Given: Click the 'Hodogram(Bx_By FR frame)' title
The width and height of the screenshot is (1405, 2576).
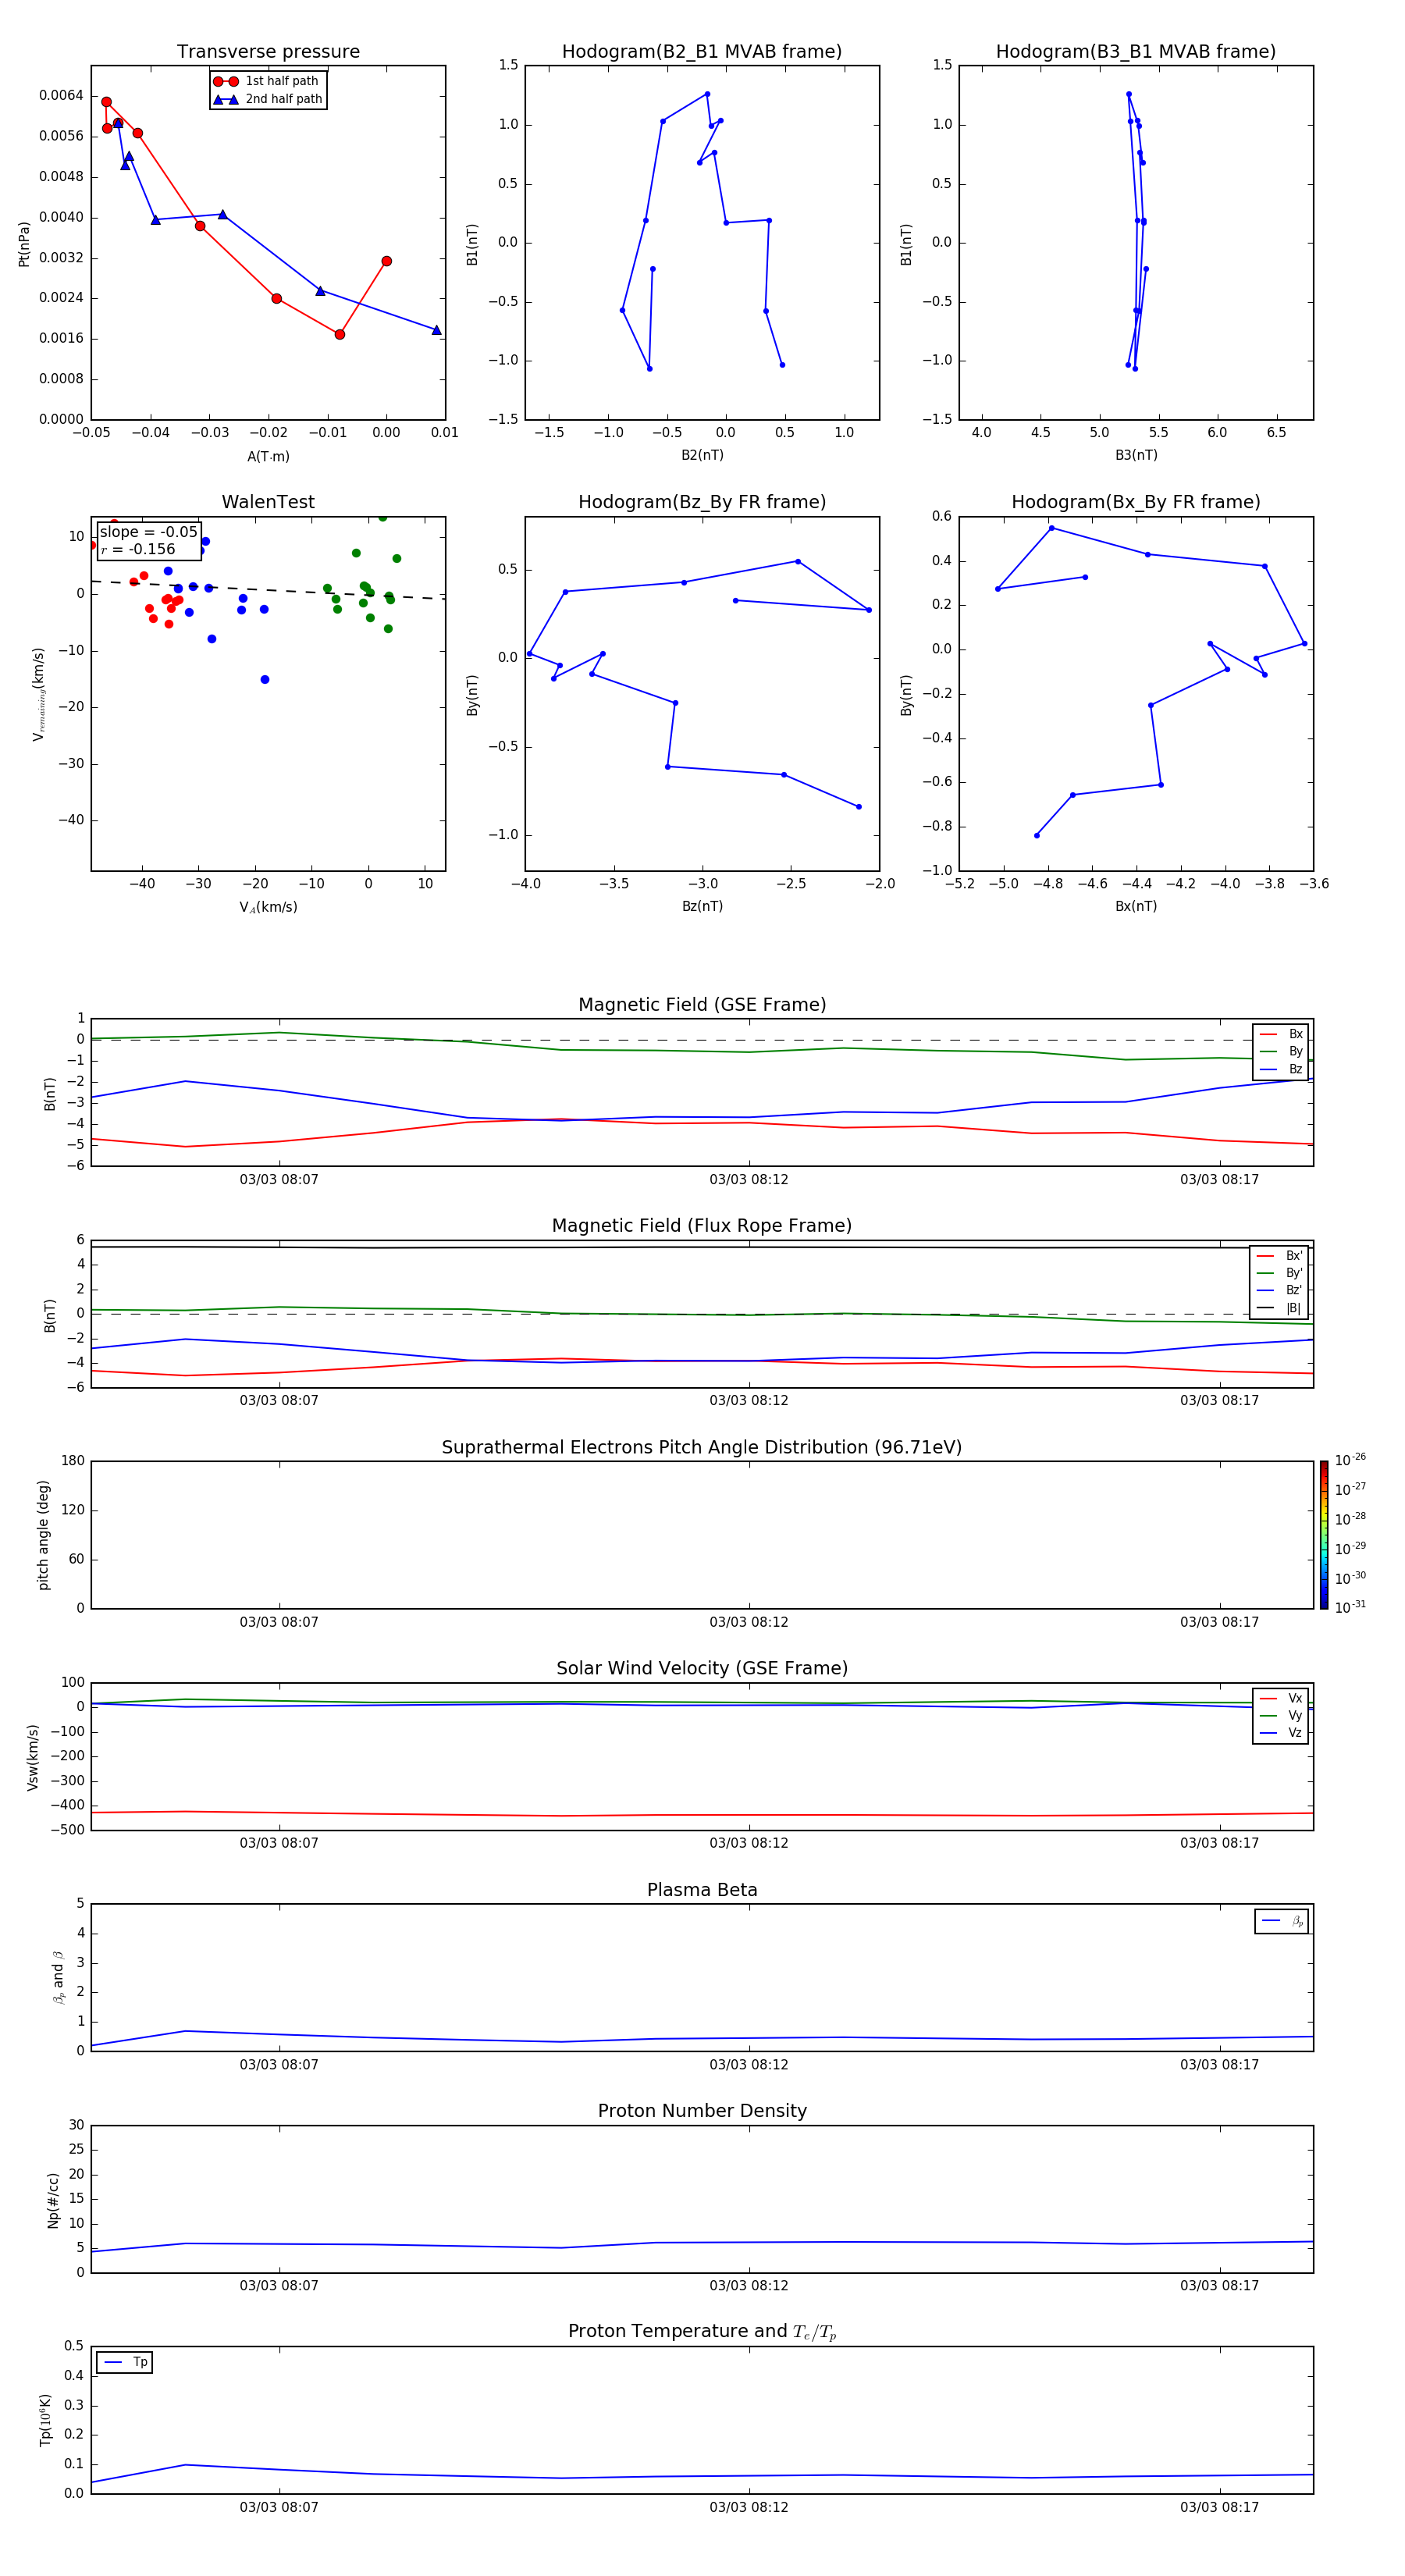Looking at the screenshot, I should pyautogui.click(x=1136, y=502).
